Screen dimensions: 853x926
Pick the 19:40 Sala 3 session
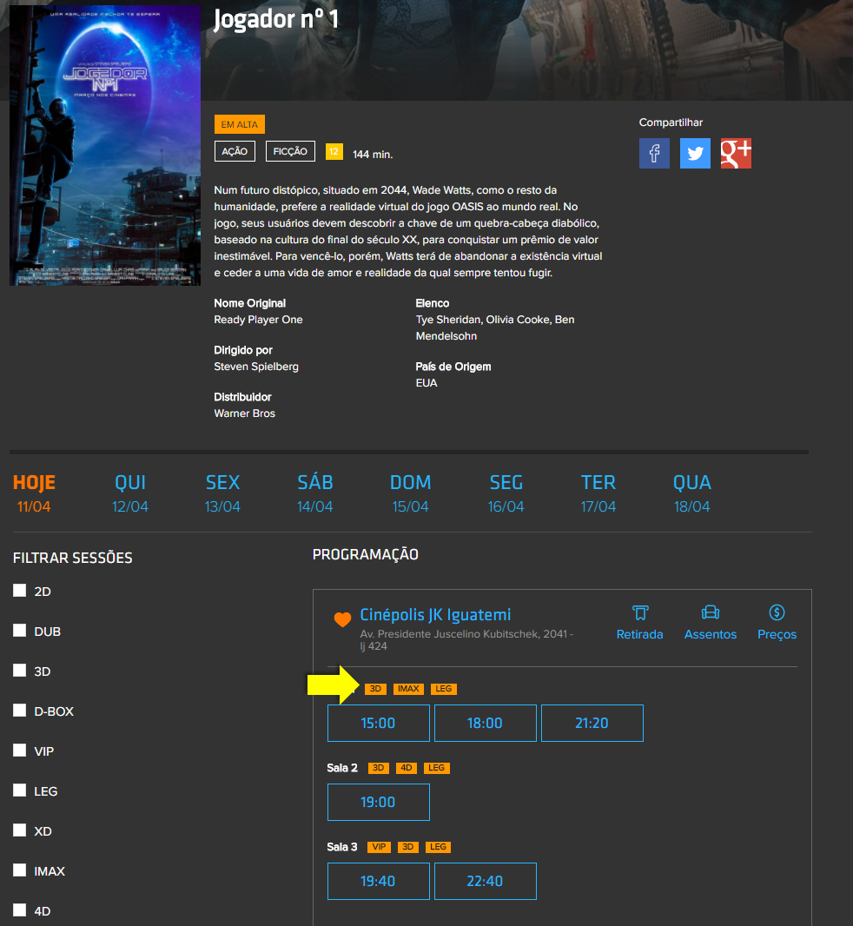tap(379, 881)
